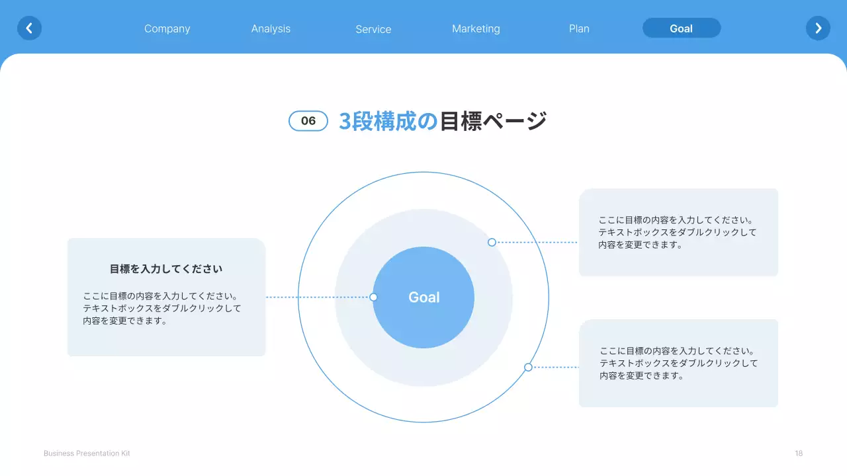The height and width of the screenshot is (476, 847).
Task: Navigate to the Service section
Action: coord(373,29)
